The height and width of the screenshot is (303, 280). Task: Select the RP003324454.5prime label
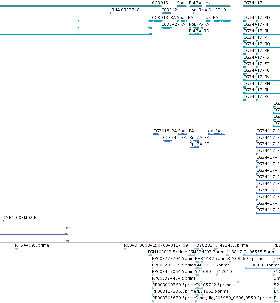[x=174, y=278]
